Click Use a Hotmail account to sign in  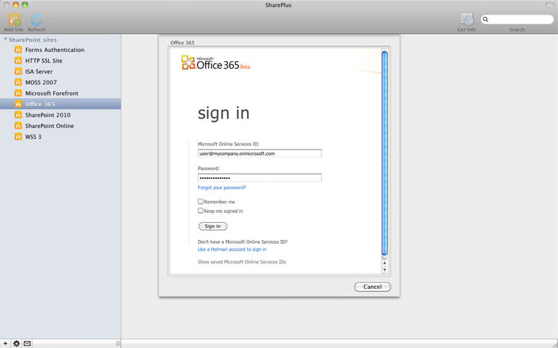pos(232,249)
